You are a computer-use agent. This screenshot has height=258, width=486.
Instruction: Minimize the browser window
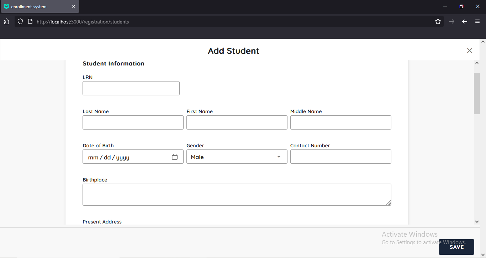445,6
